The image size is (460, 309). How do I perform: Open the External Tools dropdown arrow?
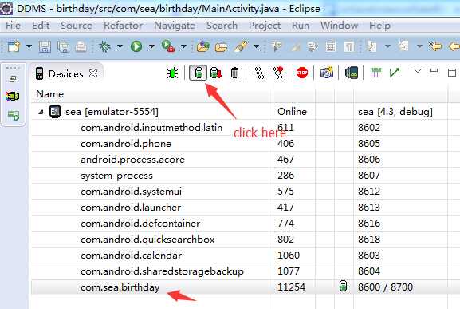(x=183, y=46)
